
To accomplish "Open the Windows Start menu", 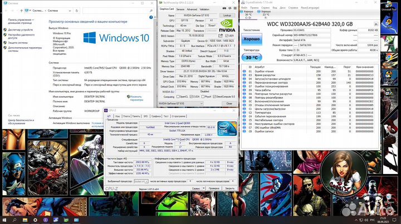I will pos(4,220).
